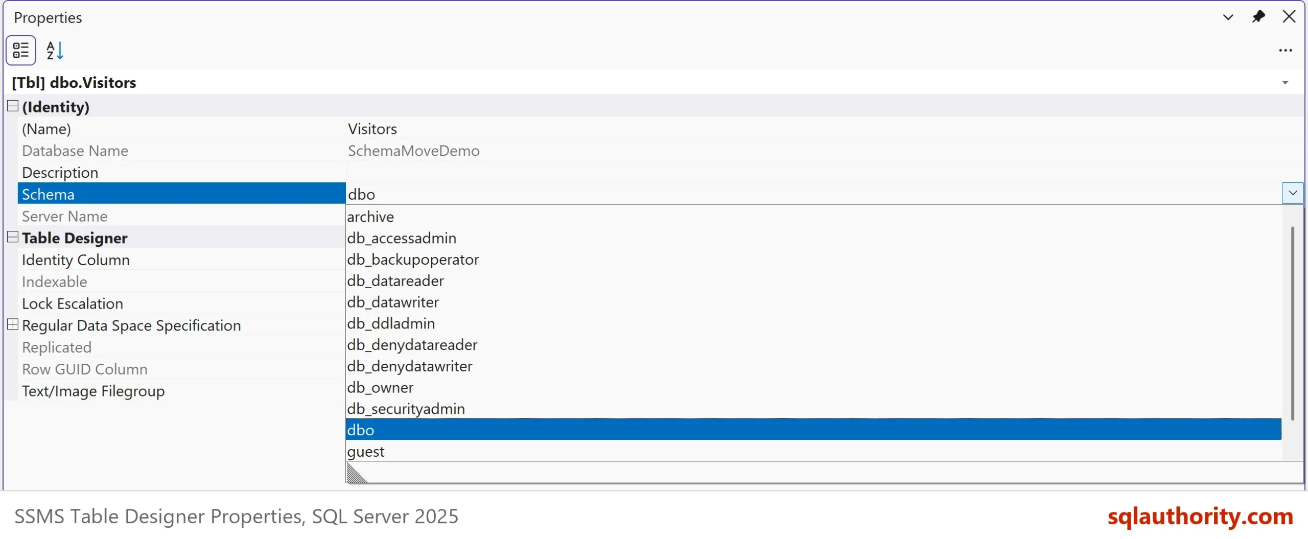Click the Properties panel title
1308x539 pixels.
(48, 18)
